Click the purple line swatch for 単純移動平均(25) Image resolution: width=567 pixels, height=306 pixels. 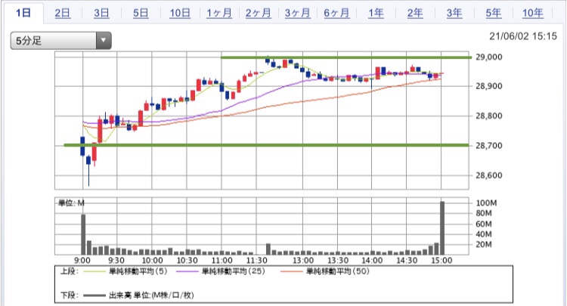pyautogui.click(x=187, y=272)
